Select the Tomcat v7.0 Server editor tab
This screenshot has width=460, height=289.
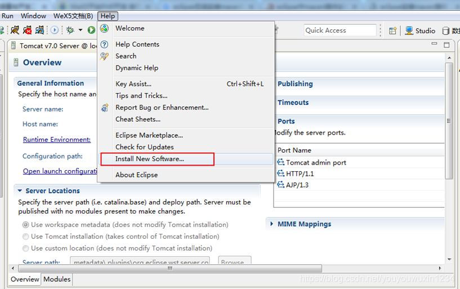(53, 46)
